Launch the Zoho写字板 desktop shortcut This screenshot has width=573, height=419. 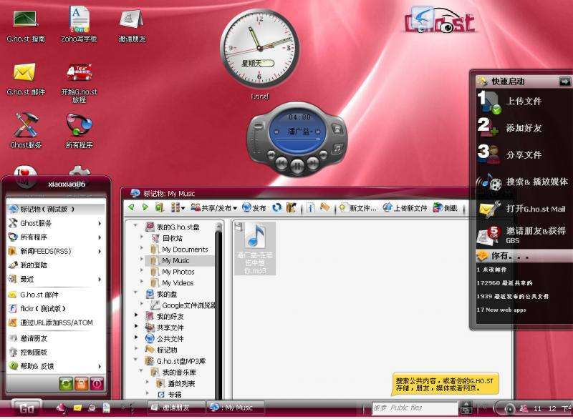coord(79,25)
